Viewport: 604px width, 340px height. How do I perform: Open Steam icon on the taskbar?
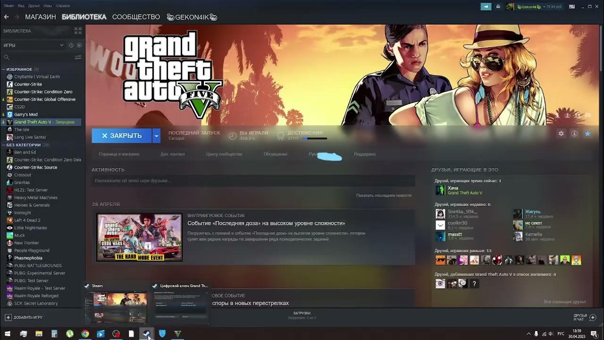tap(147, 334)
